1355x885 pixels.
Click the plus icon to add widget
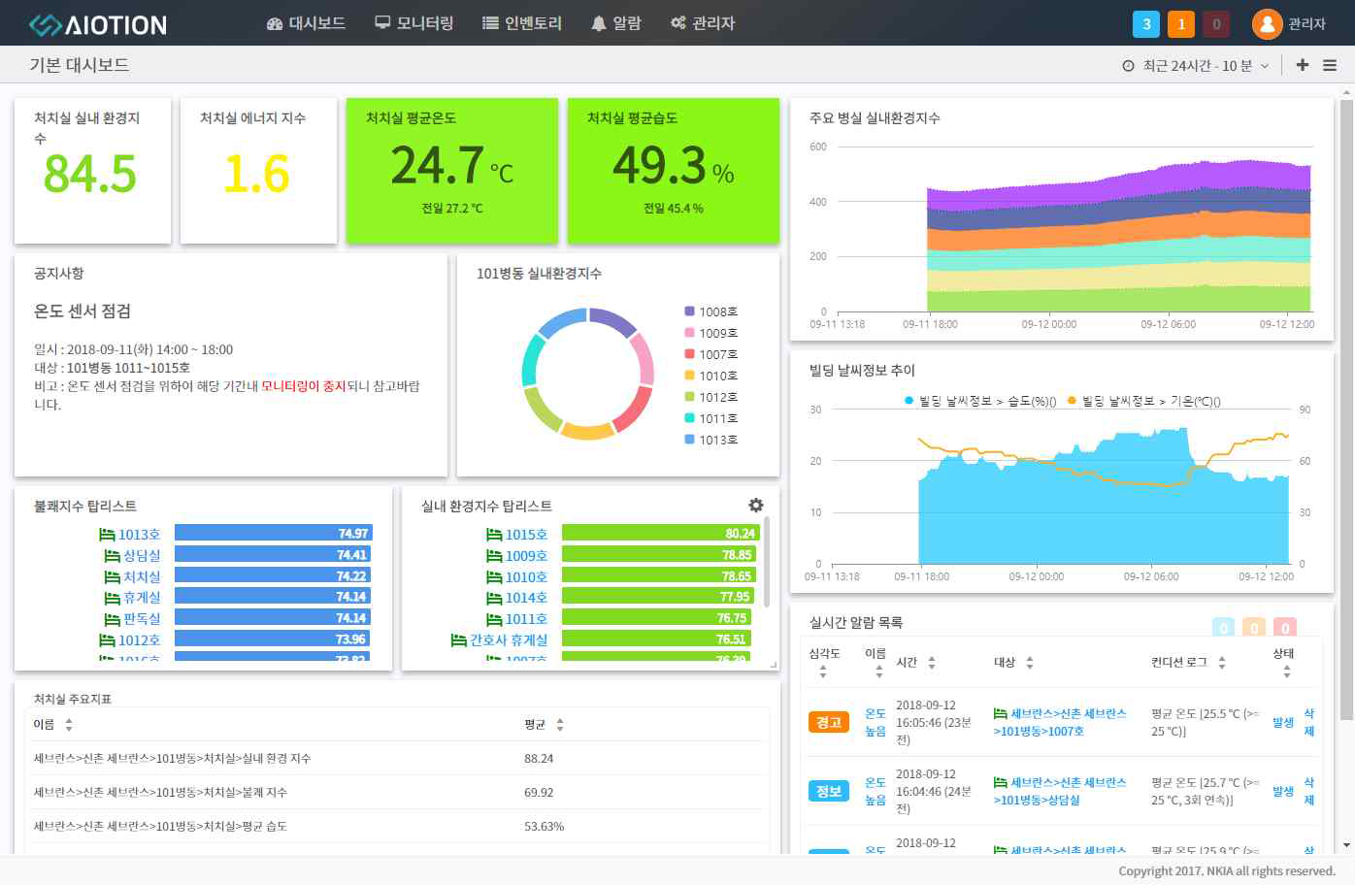tap(1303, 65)
